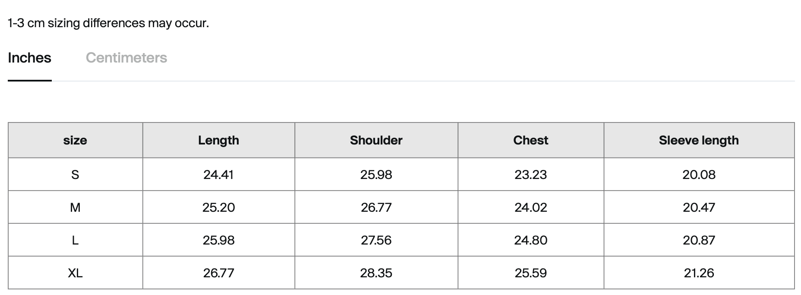Click the 28.35 shoulder value for XL
Viewport: 801px width, 295px height.
[x=376, y=273]
